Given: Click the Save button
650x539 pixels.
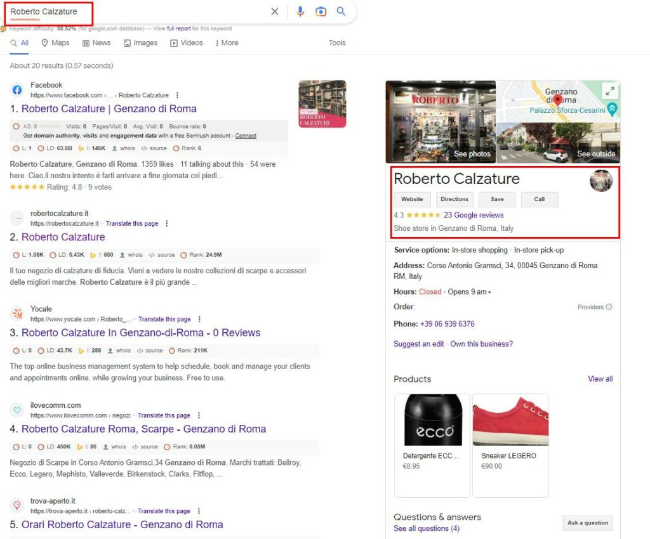Looking at the screenshot, I should pyautogui.click(x=497, y=199).
